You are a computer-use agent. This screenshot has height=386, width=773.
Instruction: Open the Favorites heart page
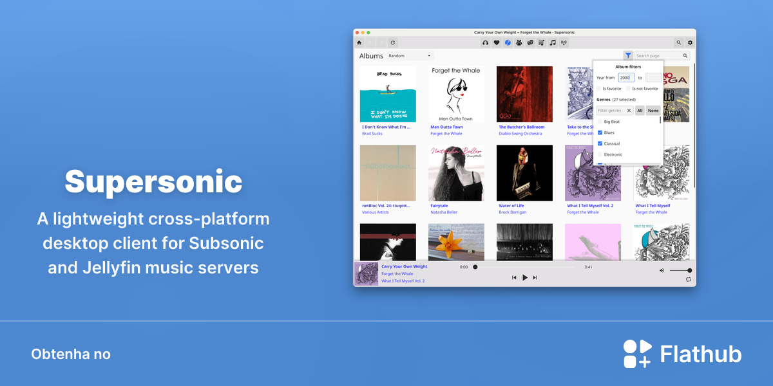pos(497,42)
